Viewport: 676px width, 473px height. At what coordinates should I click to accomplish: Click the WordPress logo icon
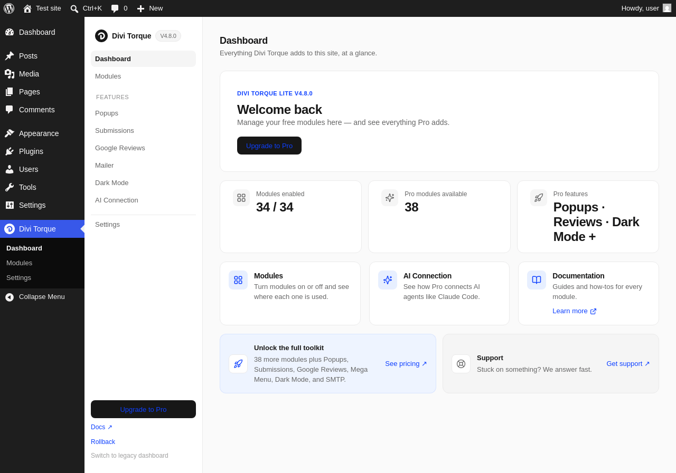coord(9,8)
